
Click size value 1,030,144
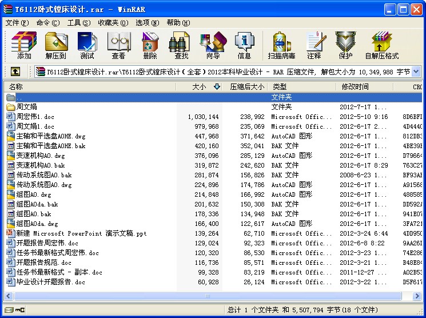[203, 117]
